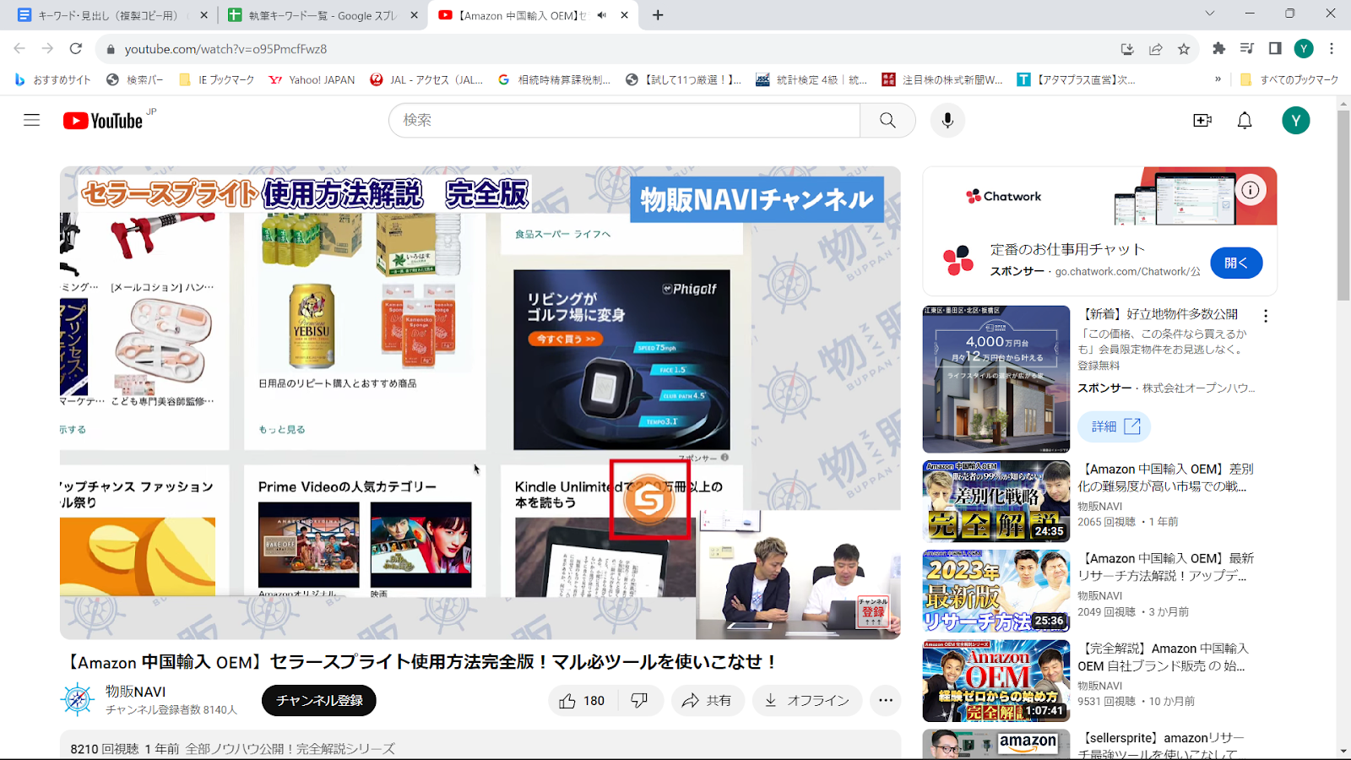This screenshot has width=1351, height=760.
Task: Open the Chrome three-dot menu
Action: (x=1332, y=49)
